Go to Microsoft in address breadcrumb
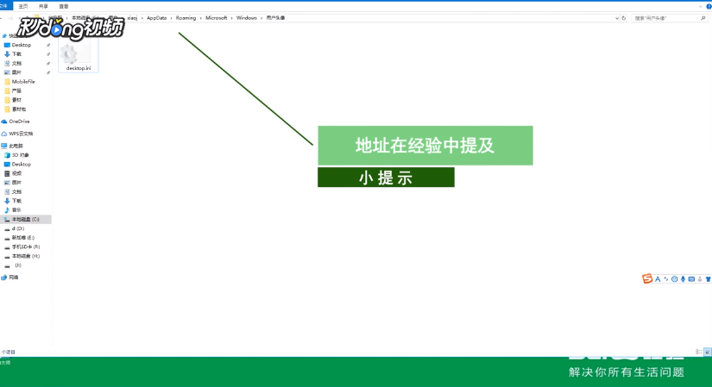The width and height of the screenshot is (712, 387). click(216, 18)
